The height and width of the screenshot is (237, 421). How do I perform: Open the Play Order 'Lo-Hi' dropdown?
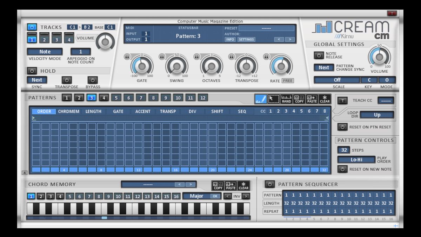point(356,160)
